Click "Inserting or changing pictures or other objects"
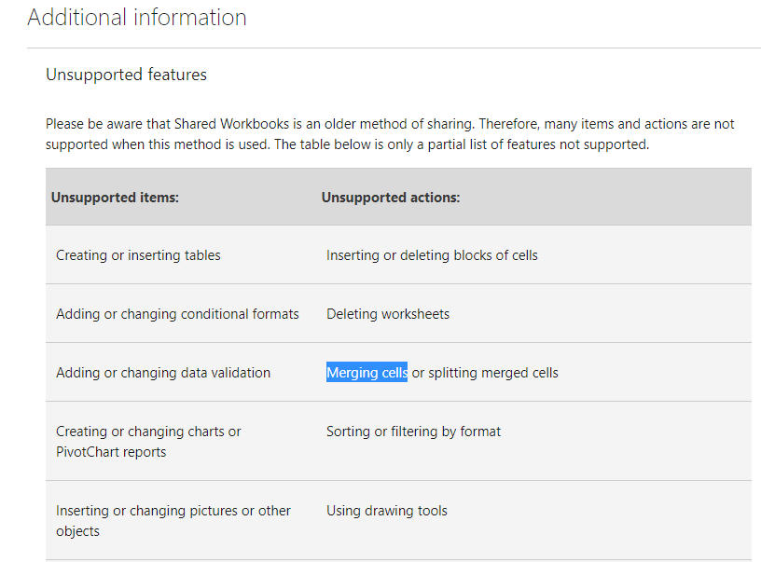The height and width of the screenshot is (562, 761). coord(173,521)
